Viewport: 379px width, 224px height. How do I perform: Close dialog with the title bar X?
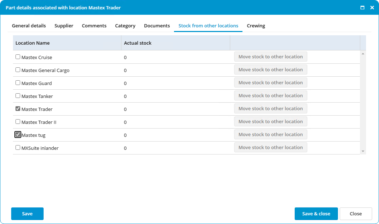pyautogui.click(x=372, y=8)
